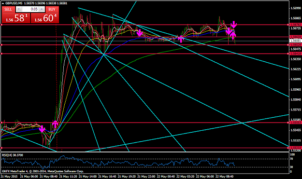The image size is (302, 179).
Task: Click the 0.05 volume input field
Action: (x=30, y=9)
